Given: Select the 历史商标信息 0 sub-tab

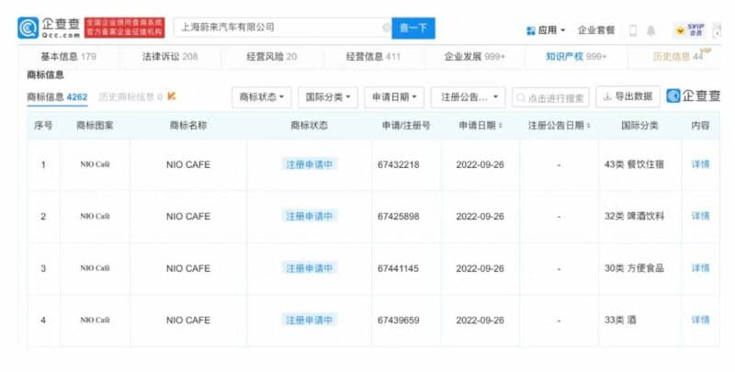Looking at the screenshot, I should [130, 97].
